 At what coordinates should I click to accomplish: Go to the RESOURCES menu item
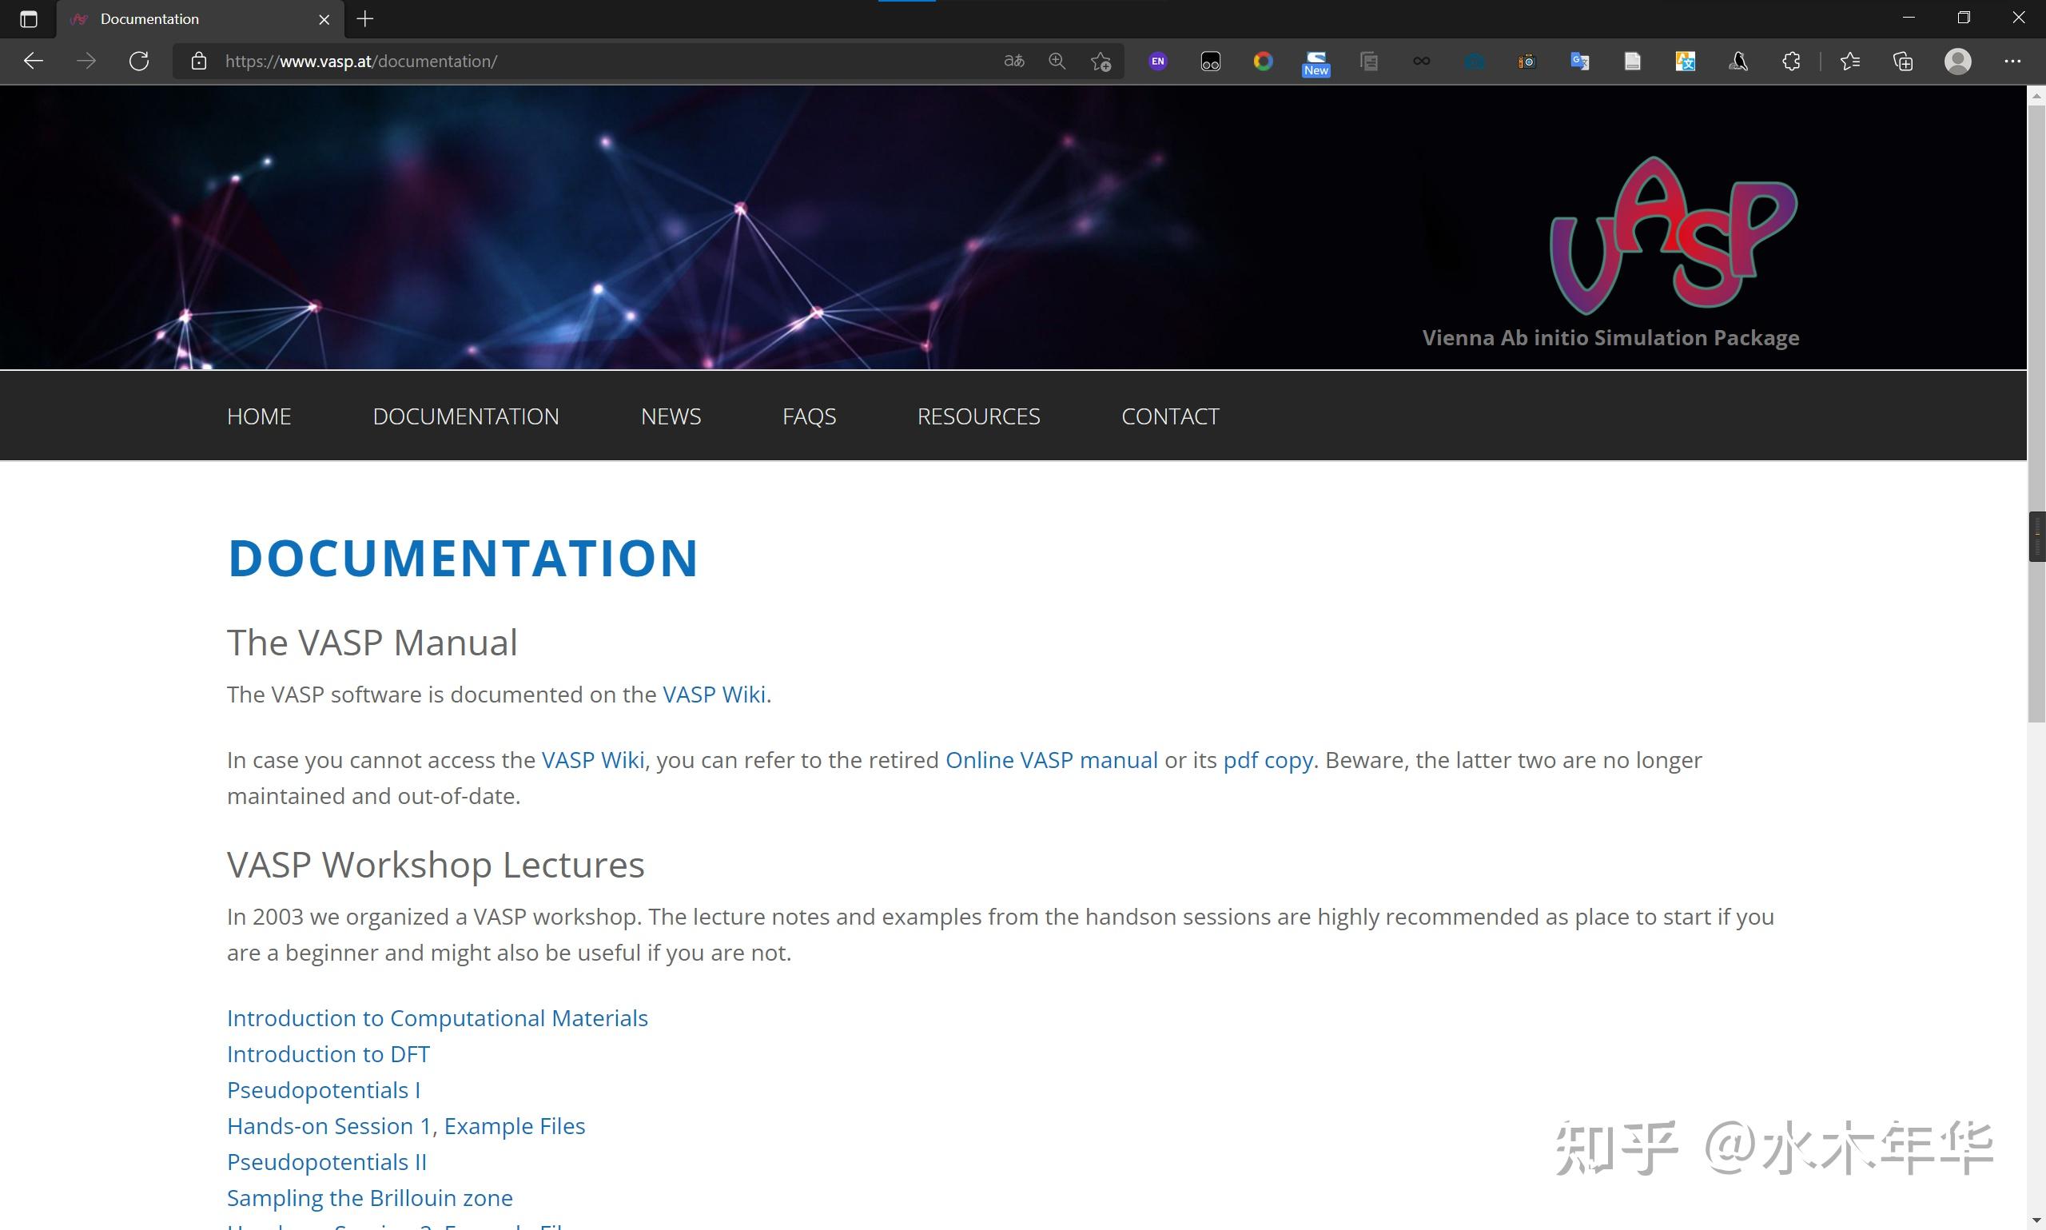point(977,416)
